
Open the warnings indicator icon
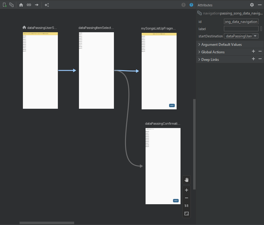point(184,5)
